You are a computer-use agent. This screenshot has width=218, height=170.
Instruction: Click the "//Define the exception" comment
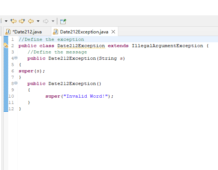[x=51, y=39]
